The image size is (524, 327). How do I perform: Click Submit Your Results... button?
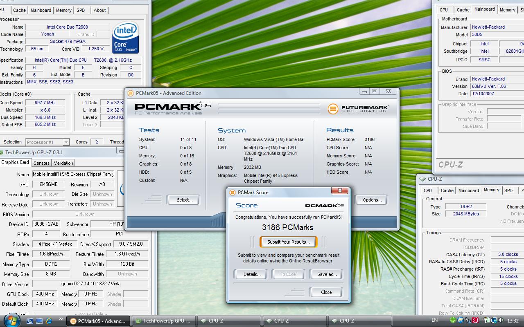point(289,242)
